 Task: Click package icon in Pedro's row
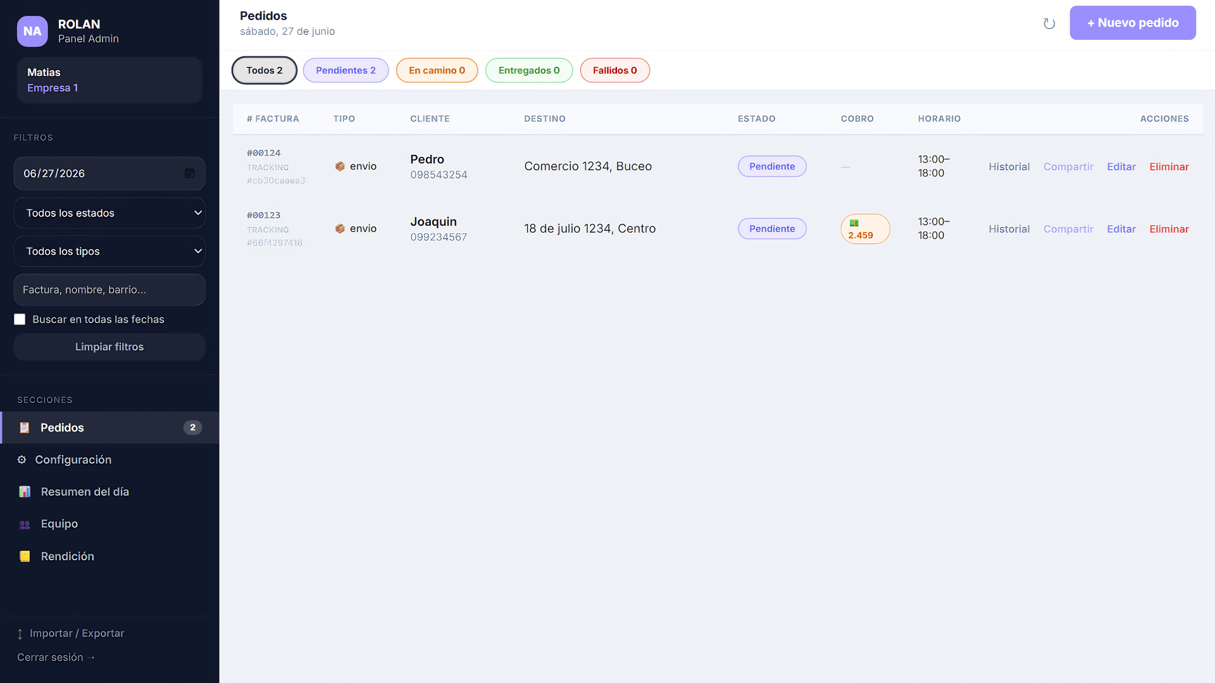[340, 166]
